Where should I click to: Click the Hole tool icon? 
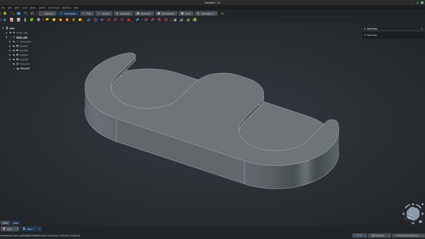click(x=96, y=20)
